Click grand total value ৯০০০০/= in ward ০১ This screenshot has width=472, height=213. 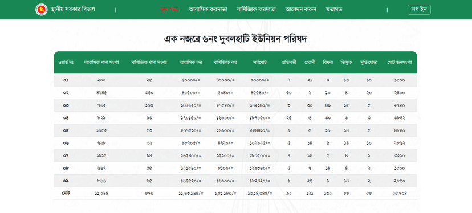click(x=260, y=80)
